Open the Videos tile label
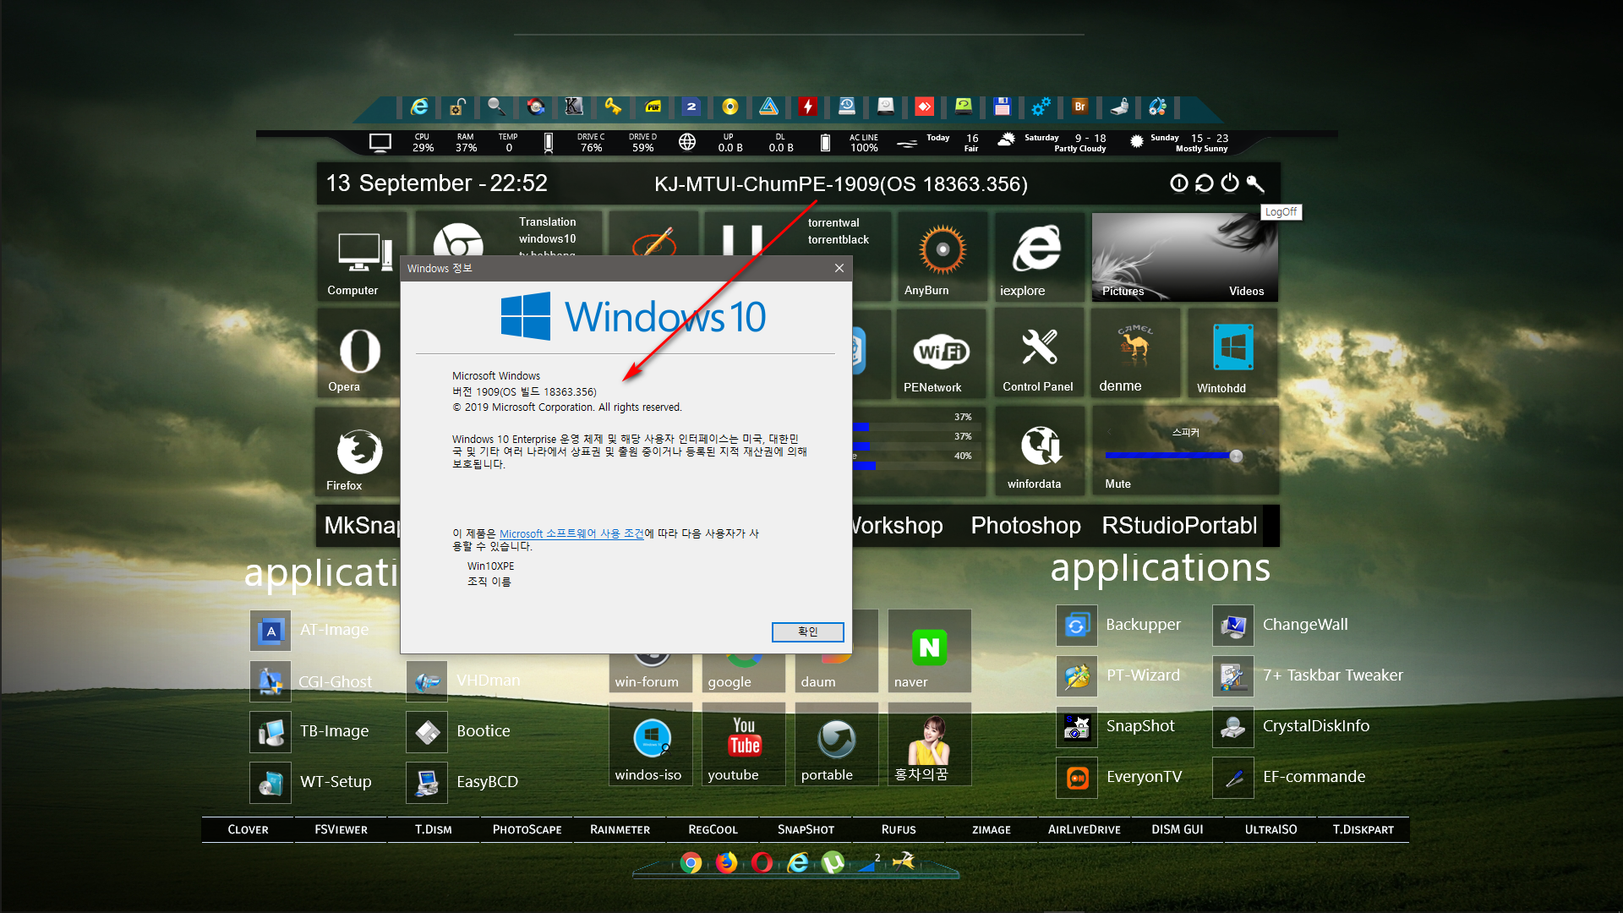The image size is (1623, 913). point(1246,291)
